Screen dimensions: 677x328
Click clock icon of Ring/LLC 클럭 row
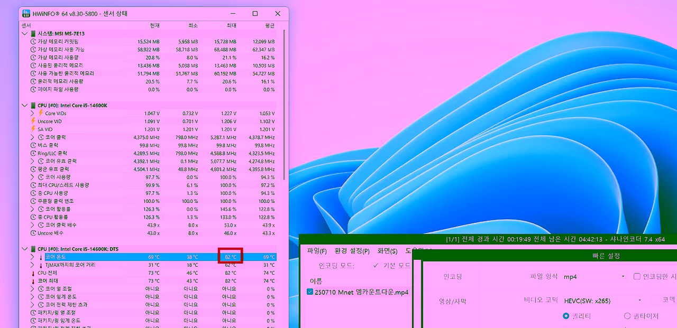pos(33,153)
